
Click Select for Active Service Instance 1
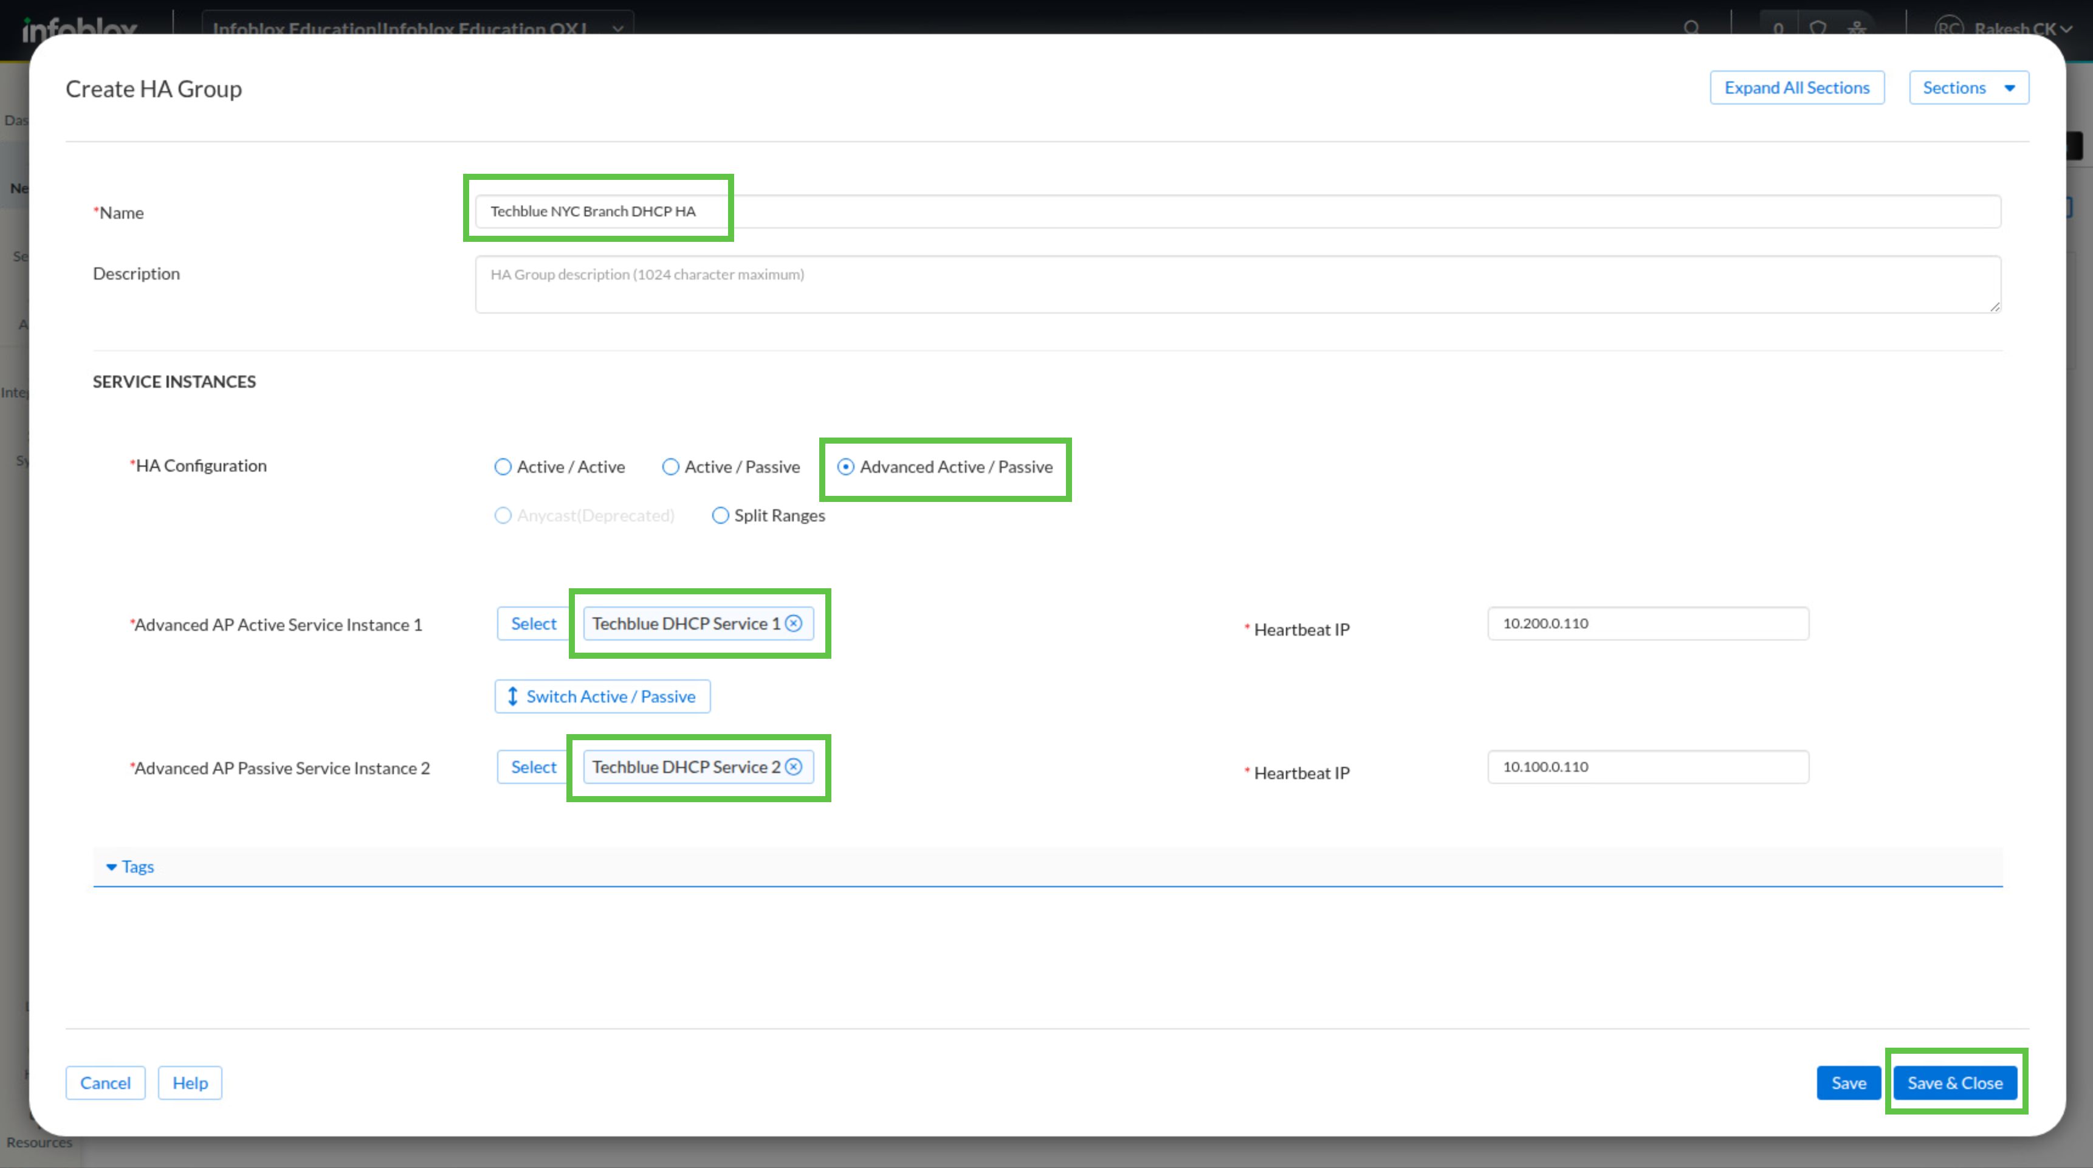tap(533, 623)
